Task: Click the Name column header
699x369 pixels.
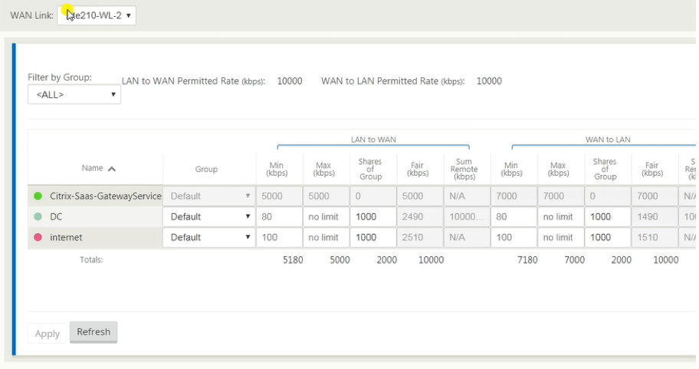Action: [92, 168]
